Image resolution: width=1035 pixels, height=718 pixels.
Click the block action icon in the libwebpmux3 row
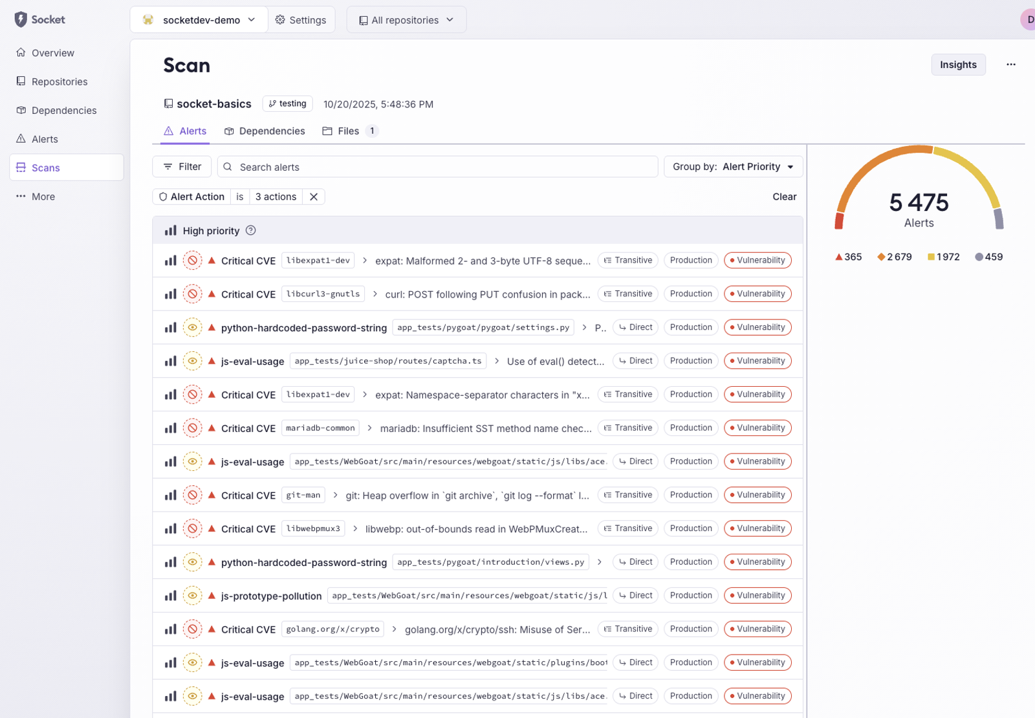click(x=192, y=528)
